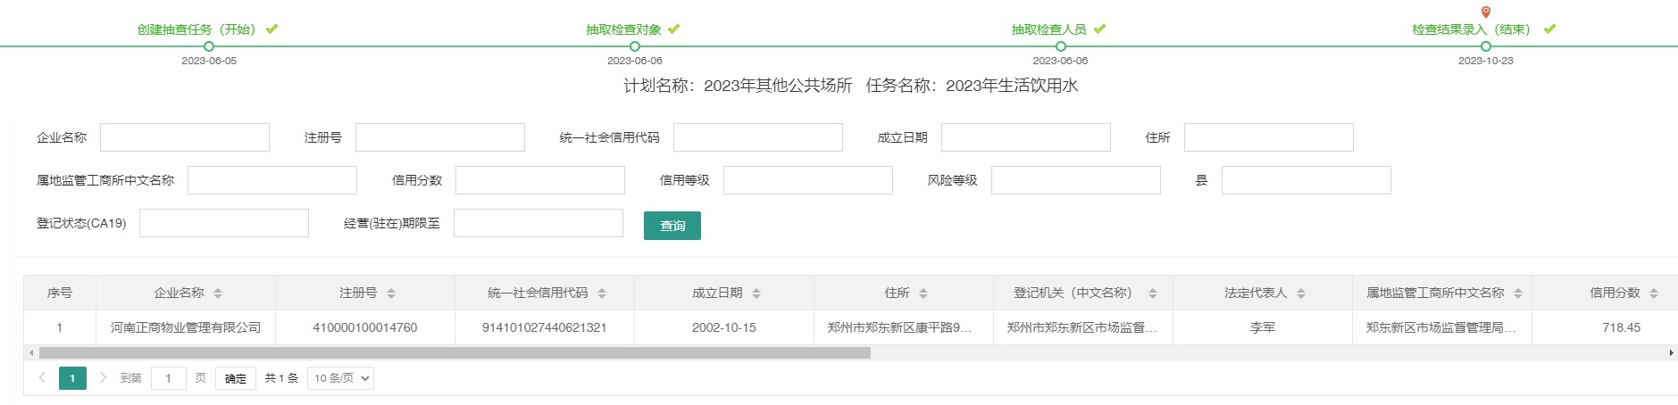Sort by 注册号 column sort icon

click(391, 293)
